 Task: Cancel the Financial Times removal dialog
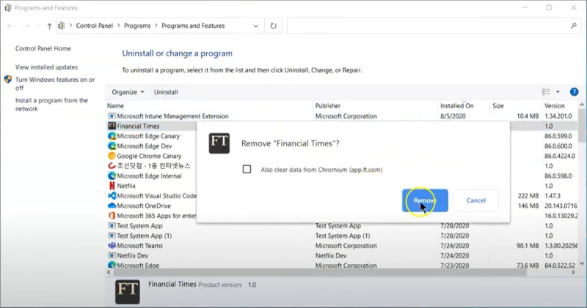click(475, 200)
